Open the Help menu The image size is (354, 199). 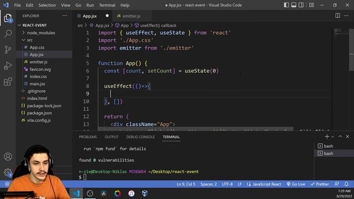click(125, 5)
